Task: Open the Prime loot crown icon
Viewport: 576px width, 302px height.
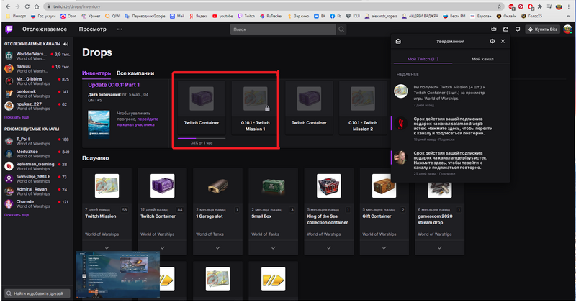Action: 494,29
